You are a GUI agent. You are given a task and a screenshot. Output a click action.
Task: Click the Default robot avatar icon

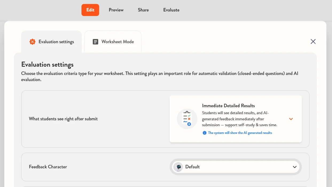[178, 167]
